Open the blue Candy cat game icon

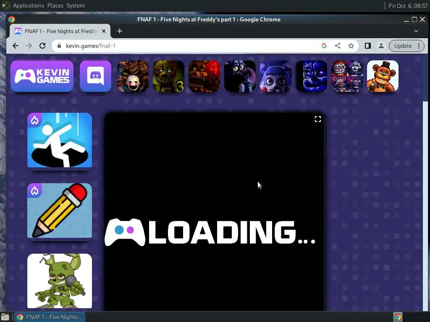coord(275,76)
